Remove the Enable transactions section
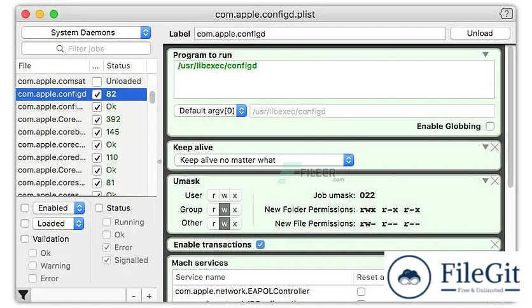Viewport: 532px width, 308px height. [x=494, y=244]
